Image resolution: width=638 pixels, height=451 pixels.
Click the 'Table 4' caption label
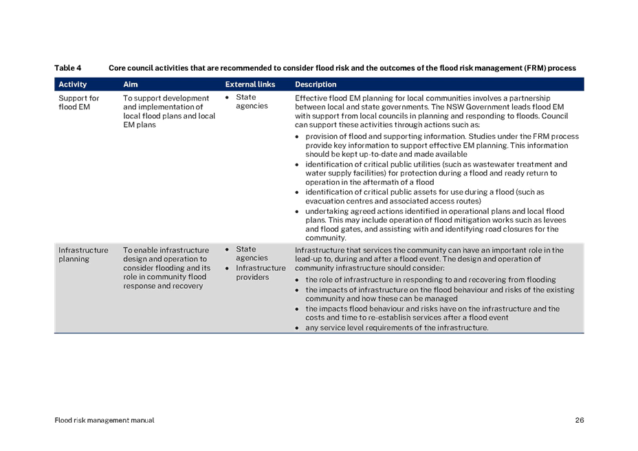pyautogui.click(x=67, y=68)
